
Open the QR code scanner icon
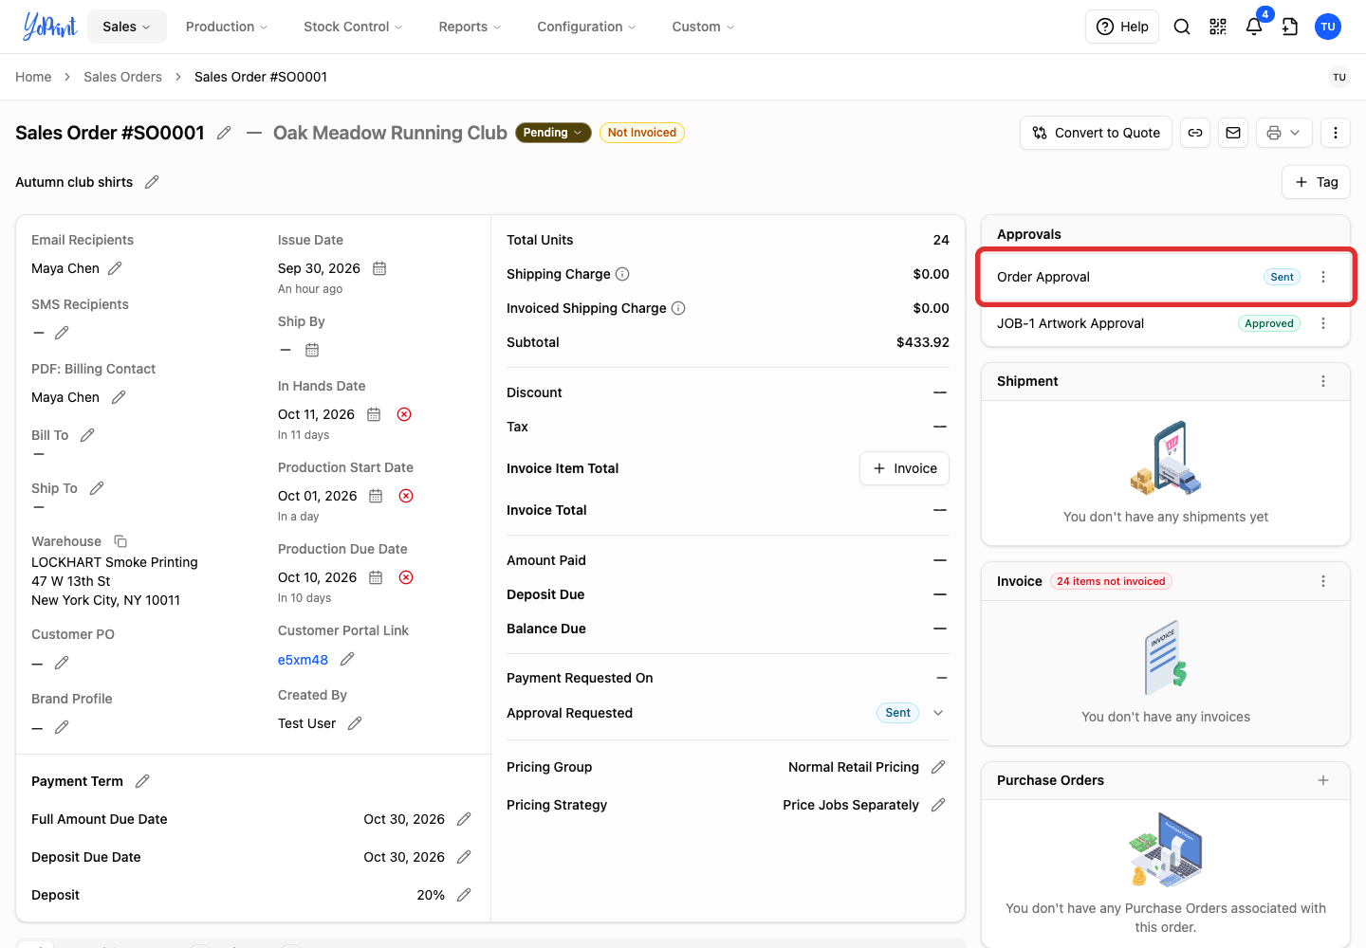[x=1218, y=27]
